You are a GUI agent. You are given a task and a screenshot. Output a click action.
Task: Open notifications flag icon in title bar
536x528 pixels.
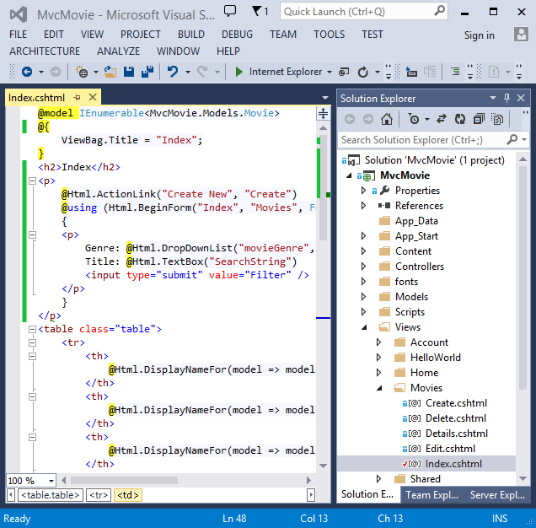point(256,11)
